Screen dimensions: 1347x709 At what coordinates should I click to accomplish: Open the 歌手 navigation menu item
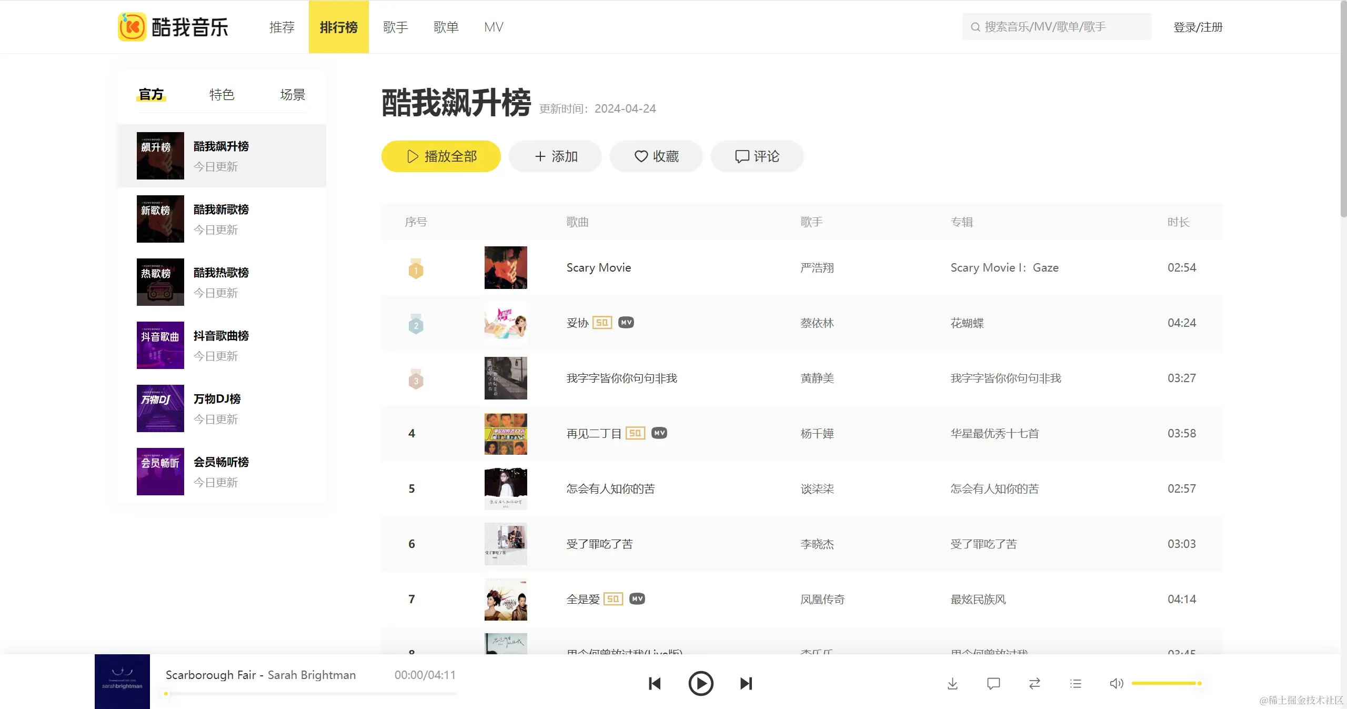[396, 27]
